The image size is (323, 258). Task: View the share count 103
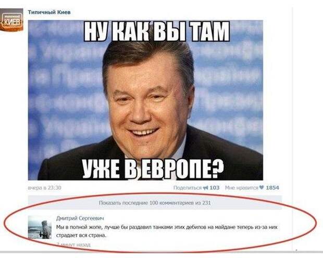pos(215,188)
